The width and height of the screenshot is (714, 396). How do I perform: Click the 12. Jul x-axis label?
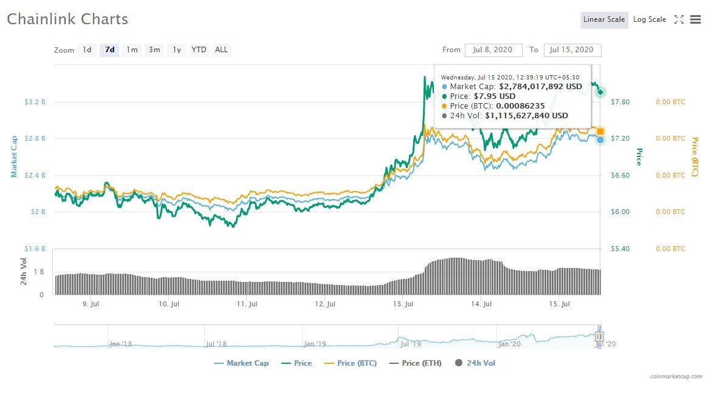pos(324,304)
